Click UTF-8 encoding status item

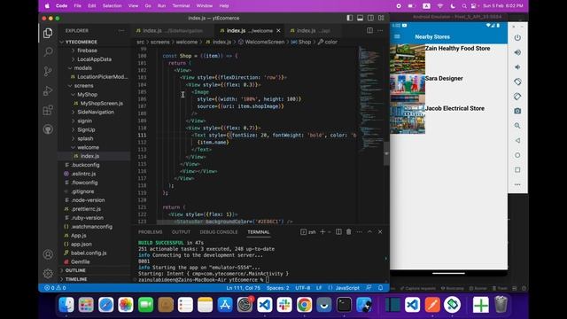303,288
